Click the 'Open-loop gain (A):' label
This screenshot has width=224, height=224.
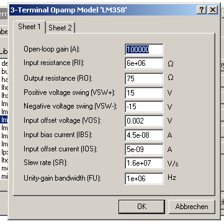[52, 49]
